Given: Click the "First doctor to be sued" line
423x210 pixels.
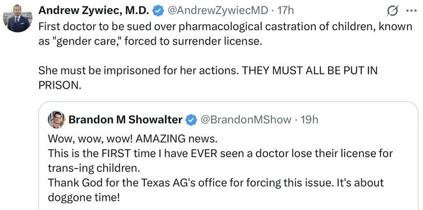Looking at the screenshot, I should tap(225, 26).
